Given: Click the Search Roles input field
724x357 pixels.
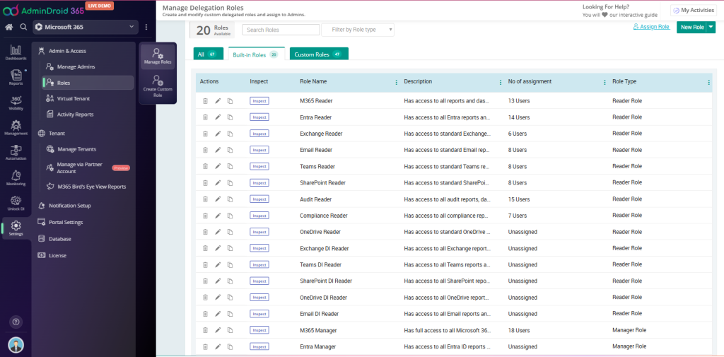Looking at the screenshot, I should tap(281, 30).
